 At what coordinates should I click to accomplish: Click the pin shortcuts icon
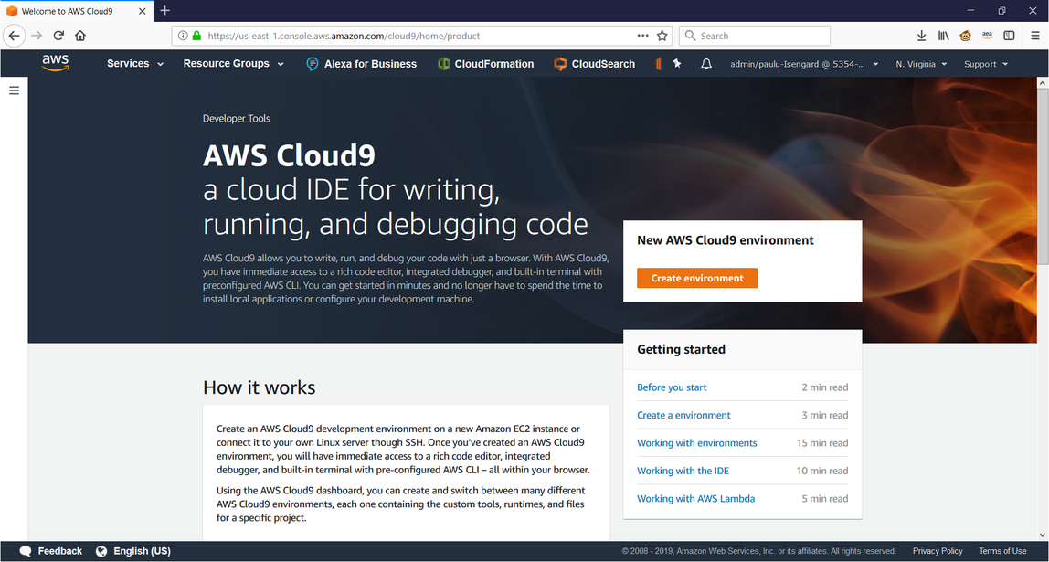[x=677, y=64]
